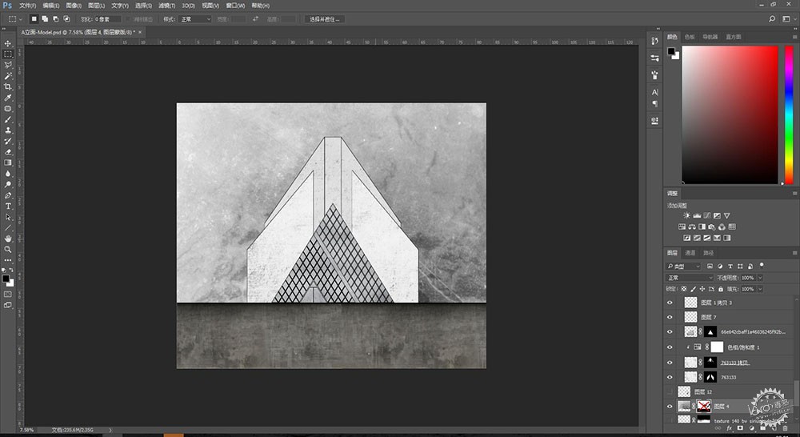Select the Eyedropper tool
Image resolution: width=800 pixels, height=437 pixels.
coord(8,98)
